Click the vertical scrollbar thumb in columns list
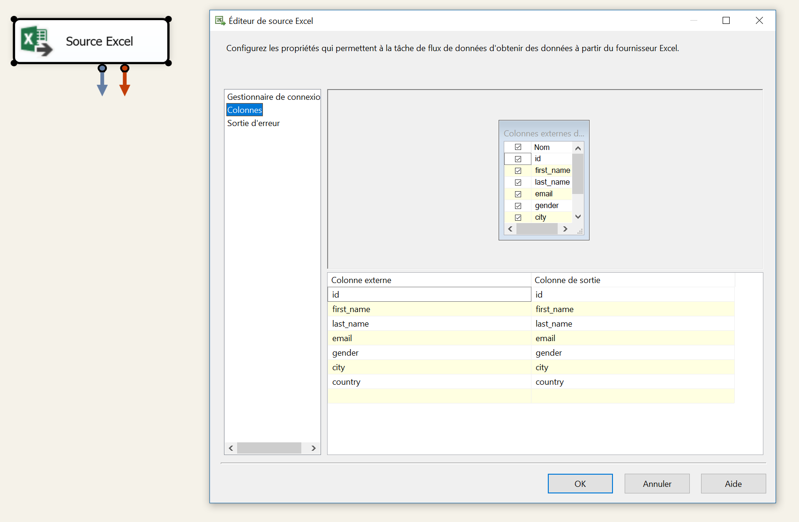This screenshot has height=522, width=799. coord(578,174)
